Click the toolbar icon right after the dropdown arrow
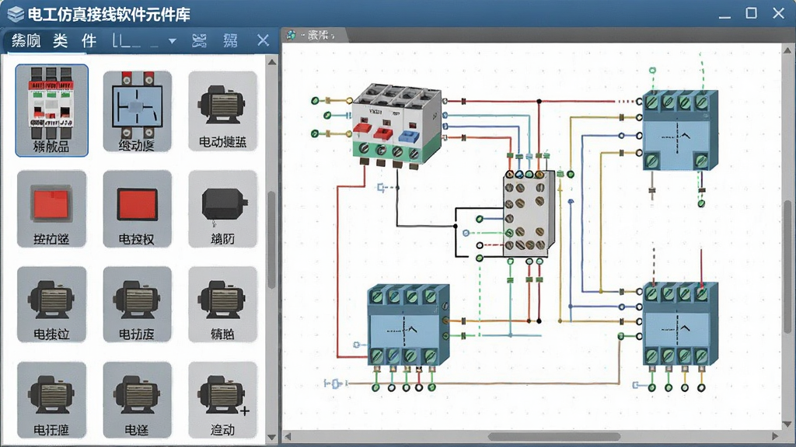 coord(200,40)
